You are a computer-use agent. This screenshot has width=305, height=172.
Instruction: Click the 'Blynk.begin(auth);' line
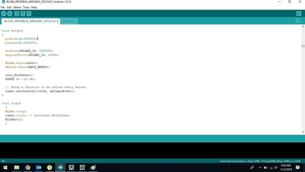point(21,63)
